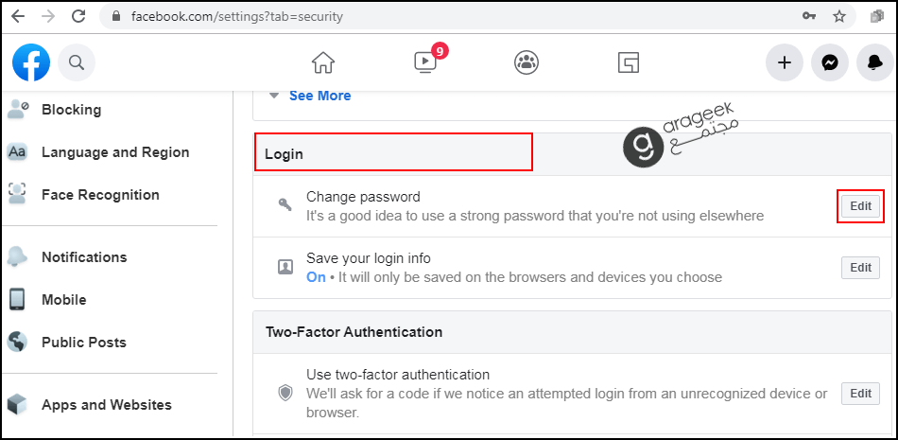Go back with the browser arrow

coord(18,16)
